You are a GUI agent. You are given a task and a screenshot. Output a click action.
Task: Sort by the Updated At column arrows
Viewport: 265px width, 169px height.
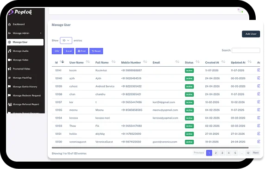pos(250,62)
